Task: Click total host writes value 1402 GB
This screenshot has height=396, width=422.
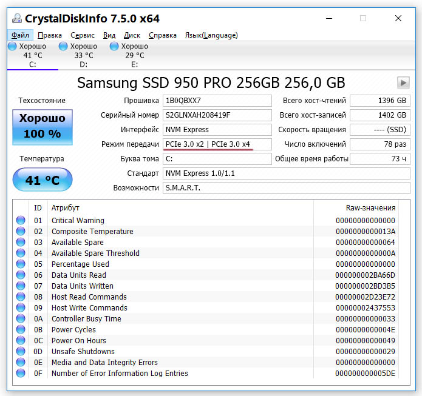Action: [x=379, y=115]
